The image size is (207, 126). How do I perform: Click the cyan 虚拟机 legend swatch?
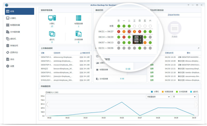191,92
